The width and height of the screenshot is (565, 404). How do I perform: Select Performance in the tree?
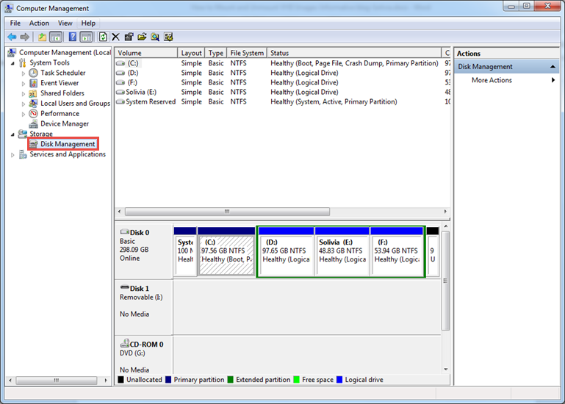click(x=60, y=114)
